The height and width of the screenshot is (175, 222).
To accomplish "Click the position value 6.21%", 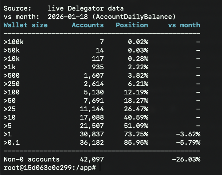I will [138, 84].
